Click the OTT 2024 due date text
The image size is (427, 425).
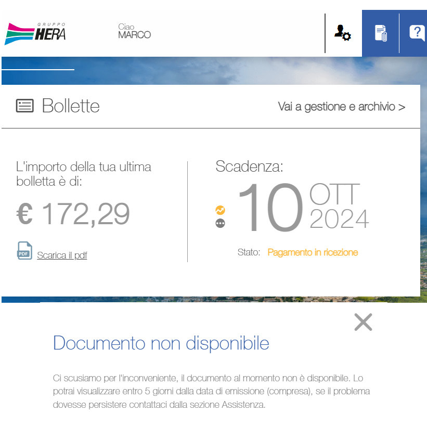click(x=339, y=207)
